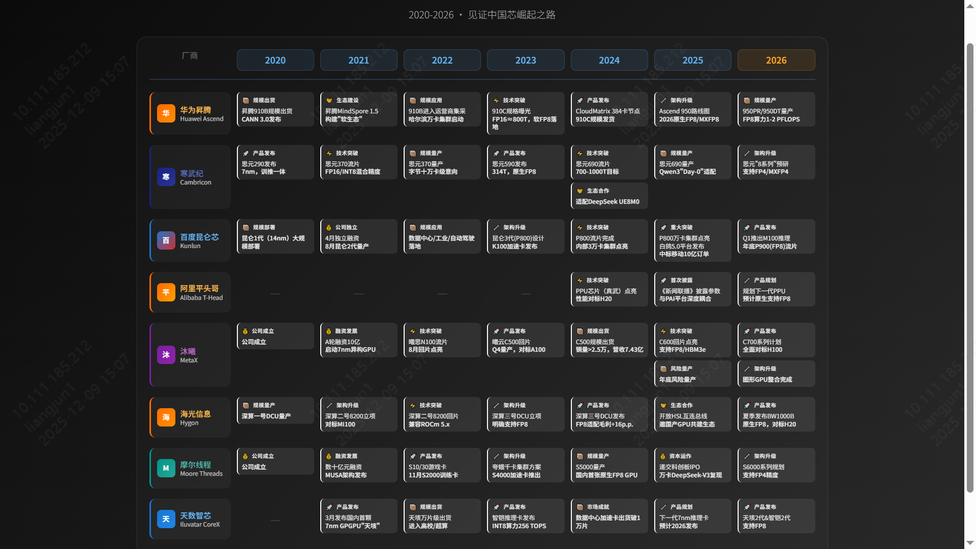
Task: Open the Ascend 950 roadmap card
Action: [x=692, y=109]
